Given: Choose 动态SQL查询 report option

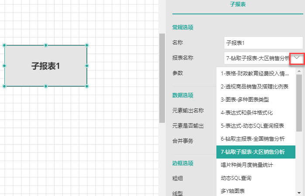Looking at the screenshot, I should point(236,178).
